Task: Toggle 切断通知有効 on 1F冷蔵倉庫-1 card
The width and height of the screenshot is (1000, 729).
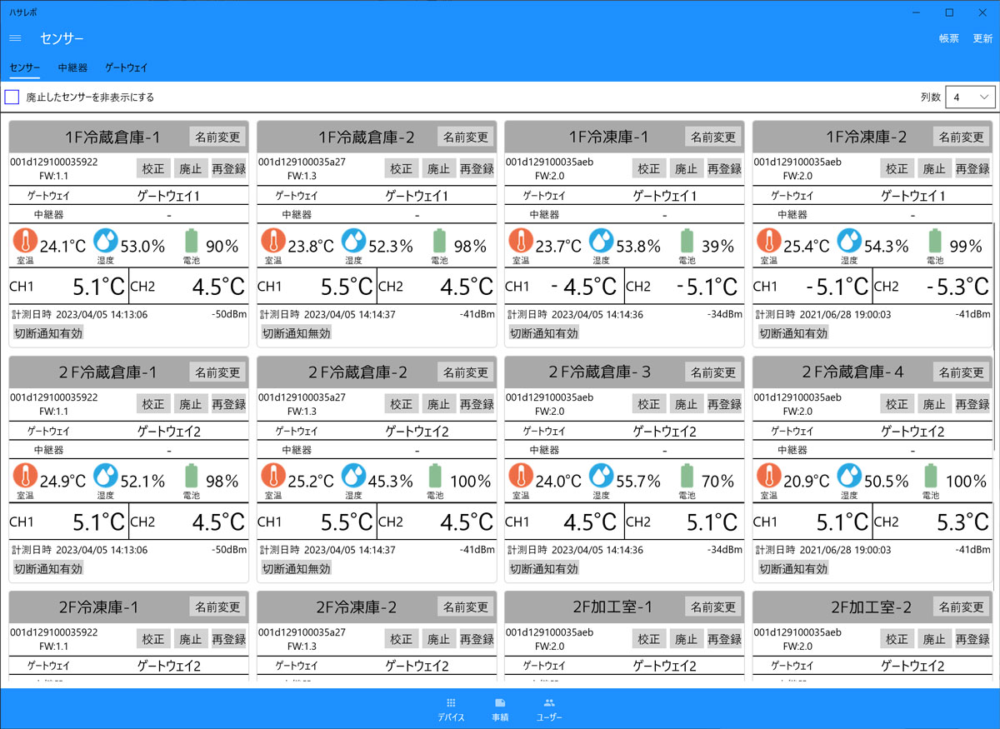Action: coord(48,333)
